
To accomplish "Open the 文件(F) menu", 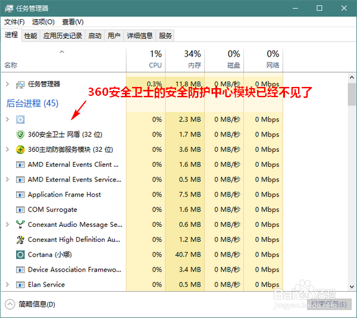I will (x=14, y=22).
